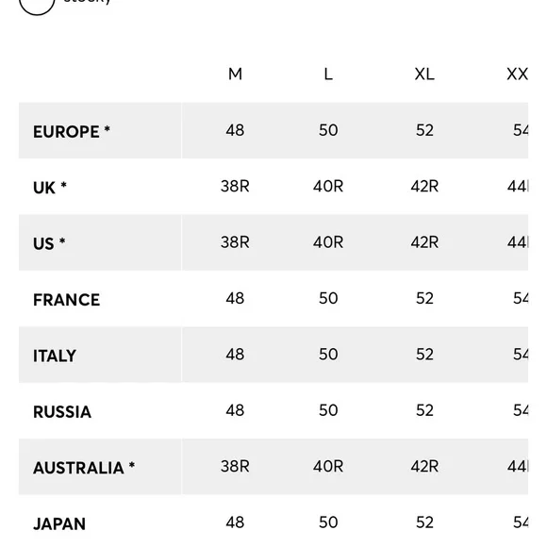Select France size 50 cell

coord(328,298)
